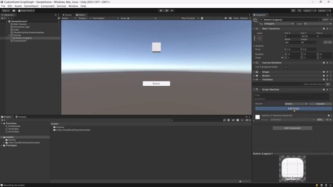Start Play mode with the Play button
The image size is (333, 187).
tap(161, 10)
